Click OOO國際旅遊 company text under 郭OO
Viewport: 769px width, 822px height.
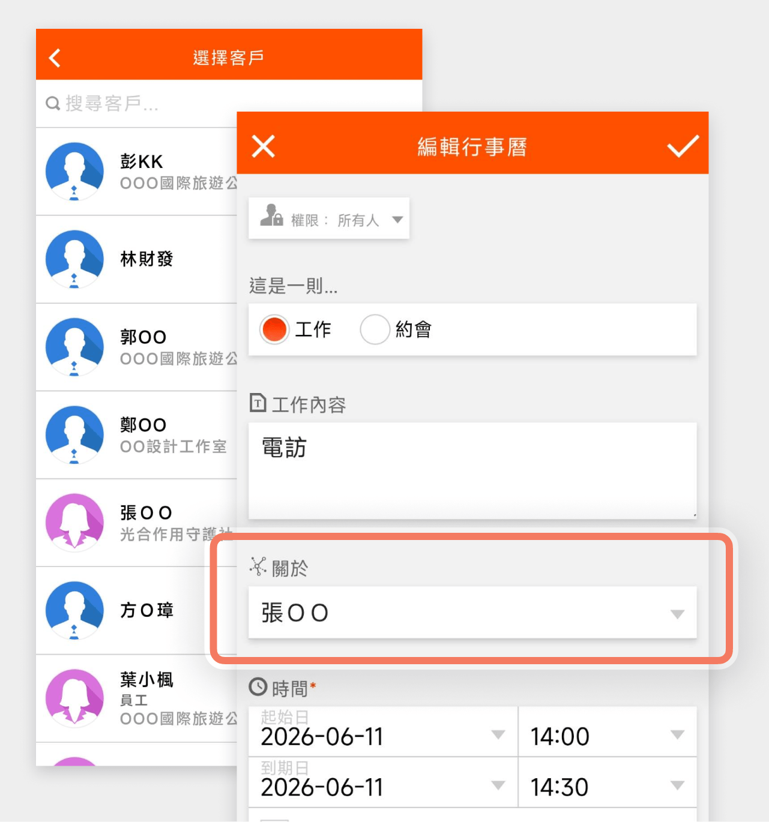[178, 359]
